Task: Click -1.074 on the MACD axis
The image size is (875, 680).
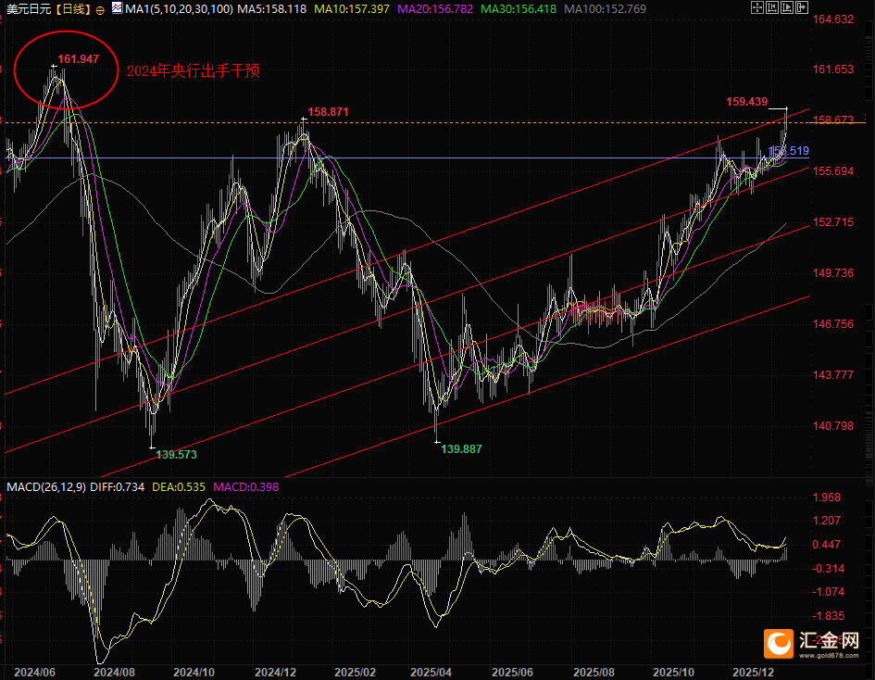Action: [x=827, y=592]
